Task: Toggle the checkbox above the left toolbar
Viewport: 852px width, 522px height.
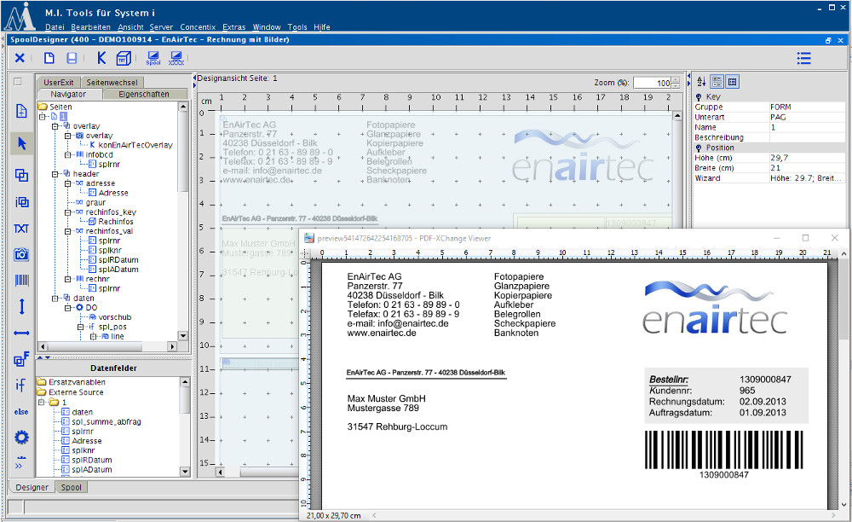Action: tap(17, 82)
